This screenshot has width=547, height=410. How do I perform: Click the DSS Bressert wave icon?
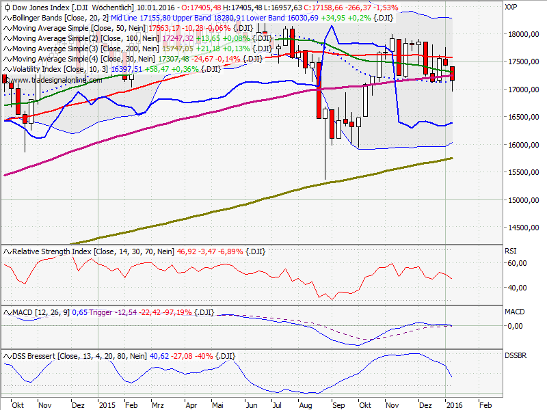point(8,355)
